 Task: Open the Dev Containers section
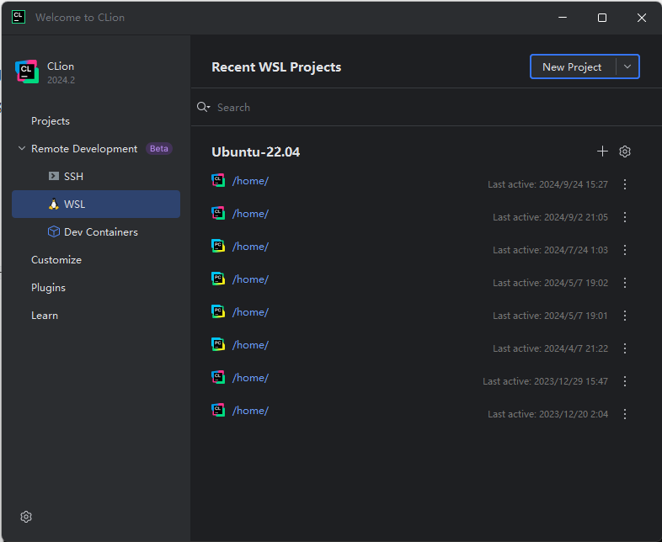(x=100, y=232)
